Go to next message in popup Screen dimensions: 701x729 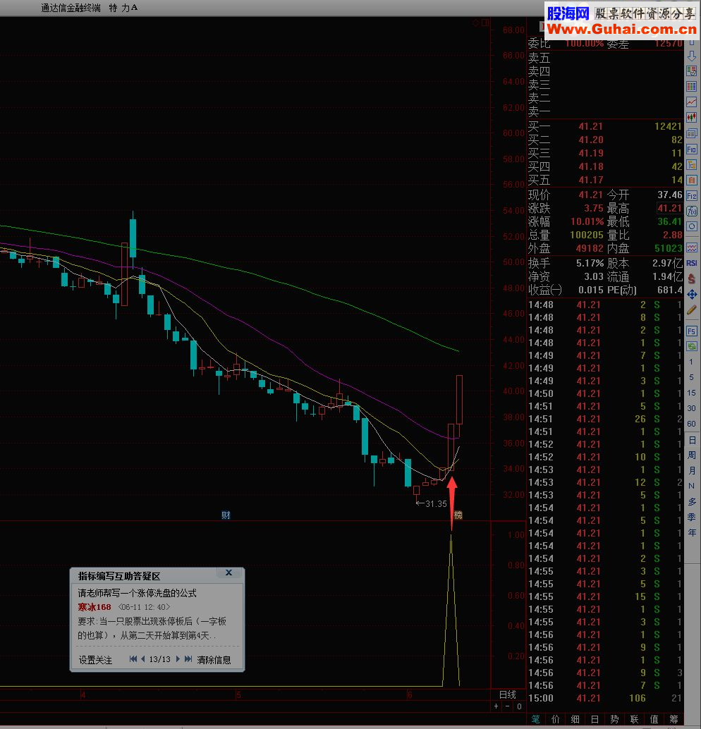coord(178,658)
